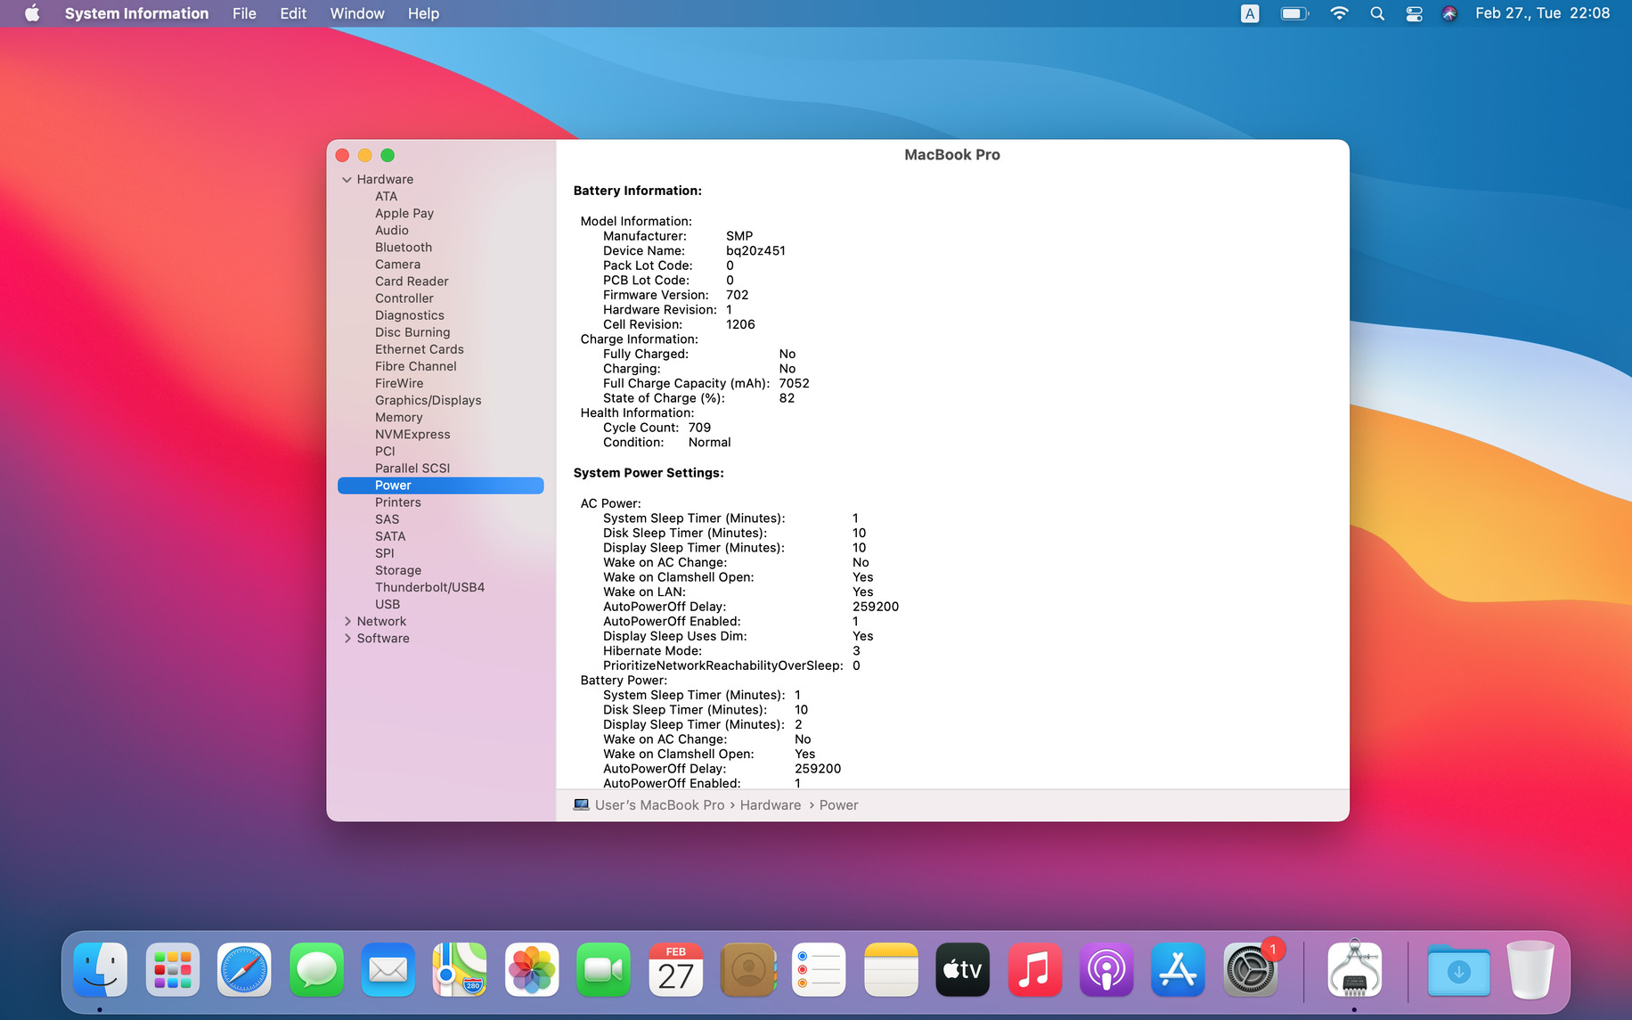This screenshot has width=1632, height=1020.
Task: Click the Battery Information heading
Action: pyautogui.click(x=637, y=191)
